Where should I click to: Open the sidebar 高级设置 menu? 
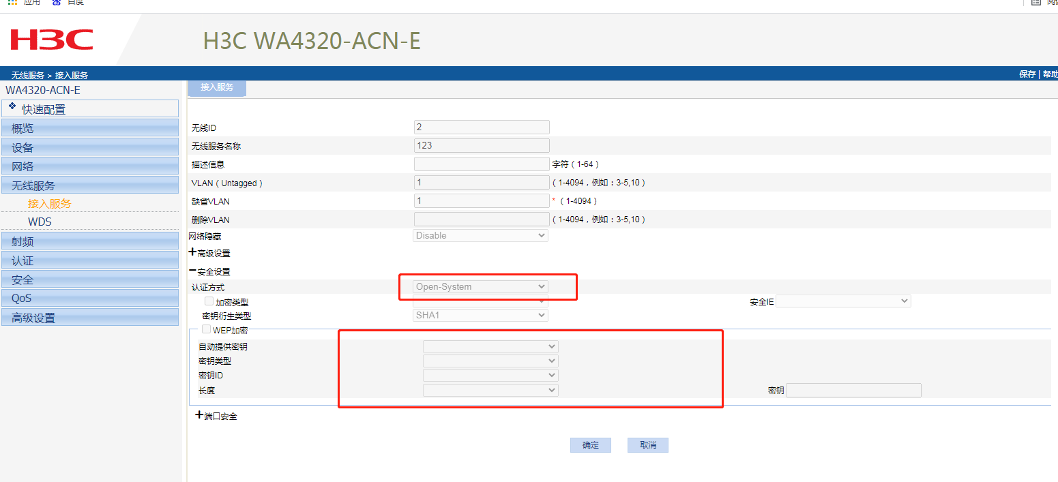[90, 317]
